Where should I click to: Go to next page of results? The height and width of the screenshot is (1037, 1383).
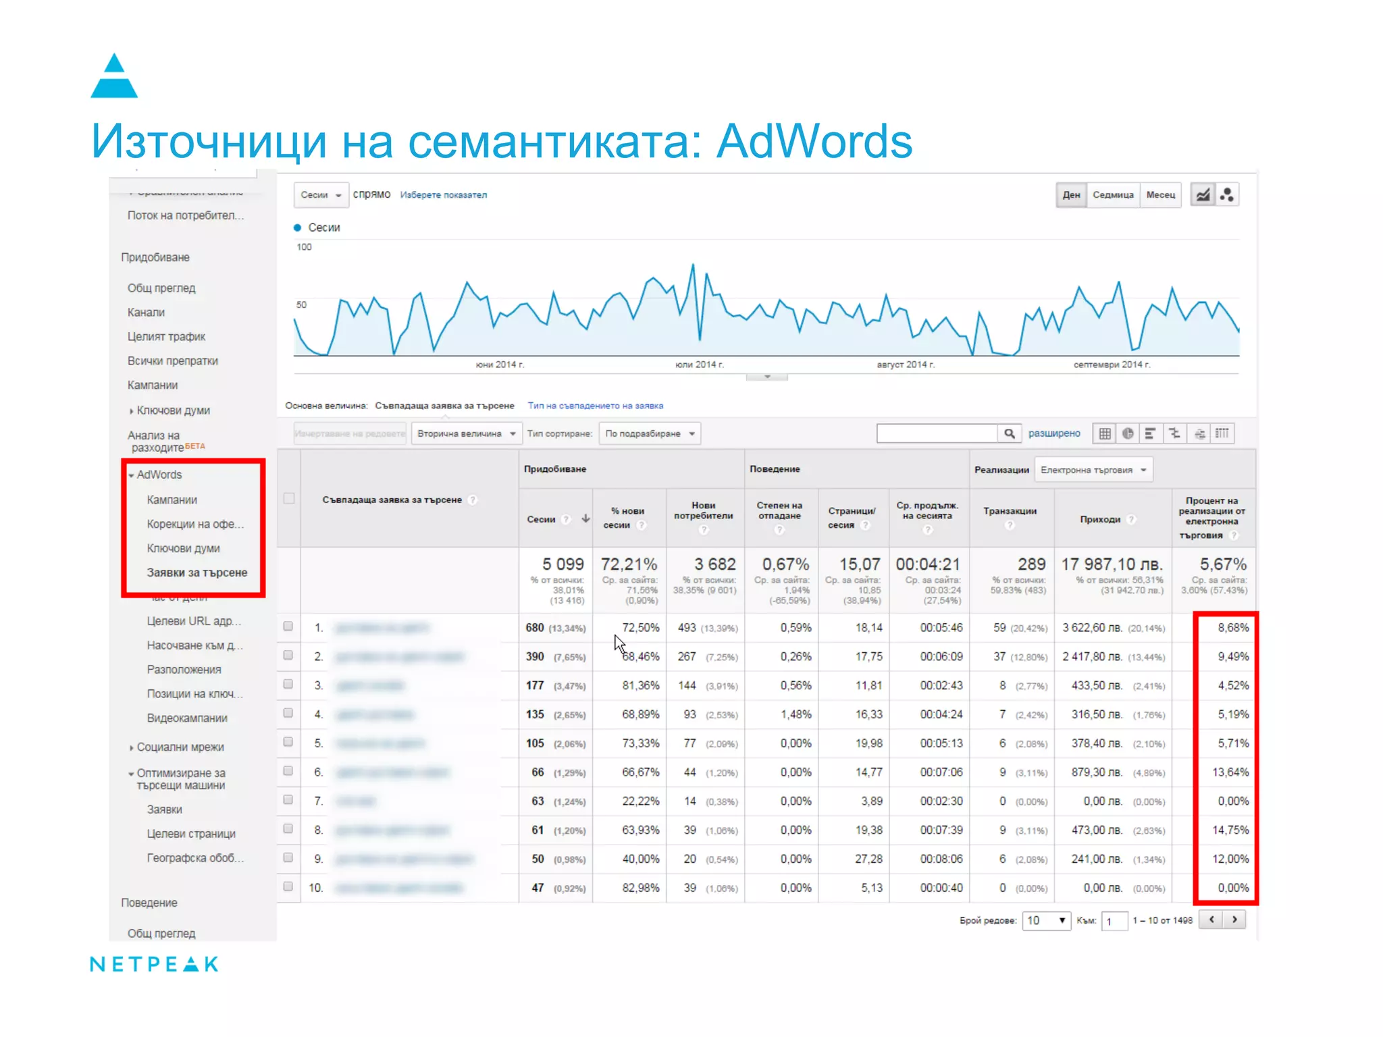(1234, 920)
